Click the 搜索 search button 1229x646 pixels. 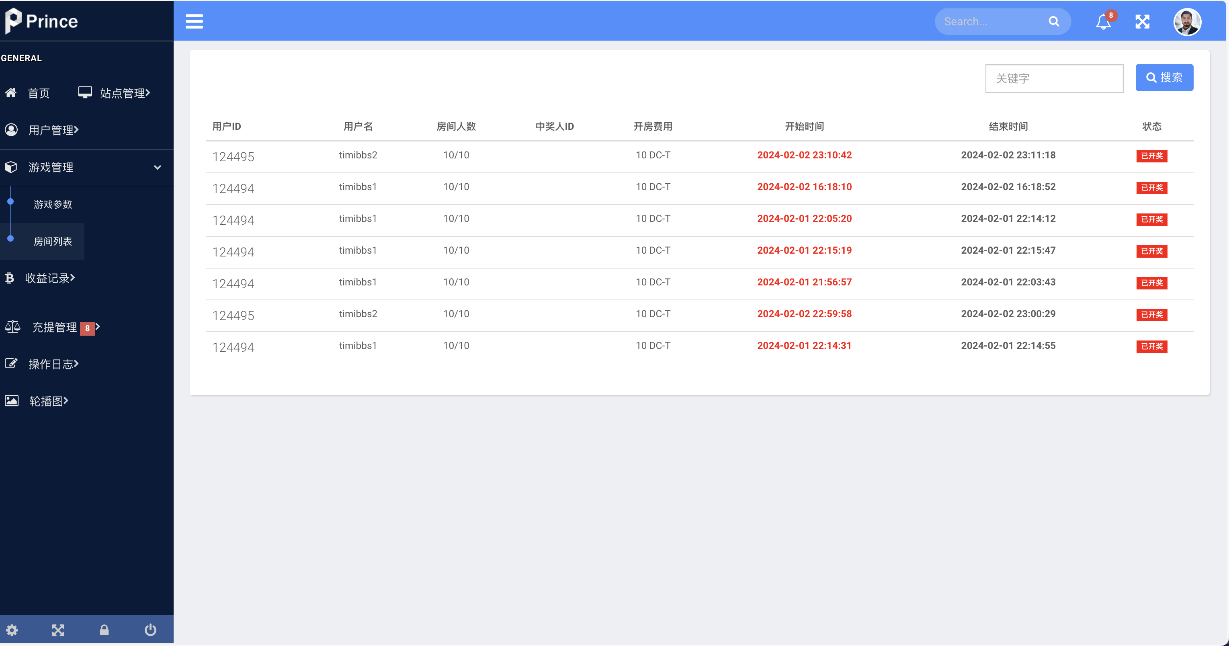pos(1164,77)
